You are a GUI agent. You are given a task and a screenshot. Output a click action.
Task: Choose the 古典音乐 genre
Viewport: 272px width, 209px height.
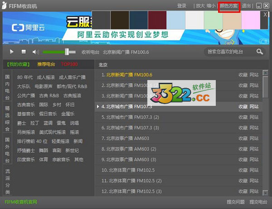click(26, 104)
